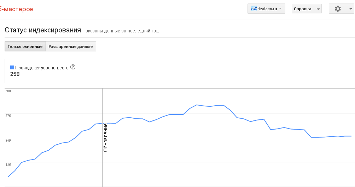355x187 pixels.
Task: Expand the small arrow beside the gear
Action: tap(348, 9)
